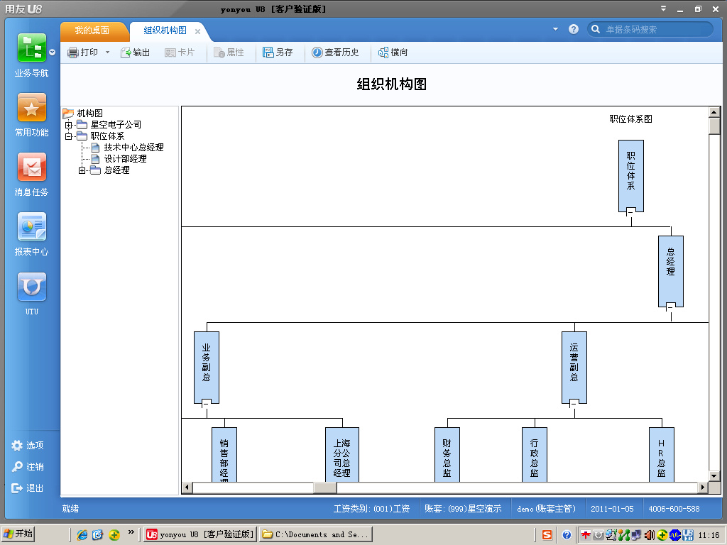Collapse the 职位体系 tree node

69,136
